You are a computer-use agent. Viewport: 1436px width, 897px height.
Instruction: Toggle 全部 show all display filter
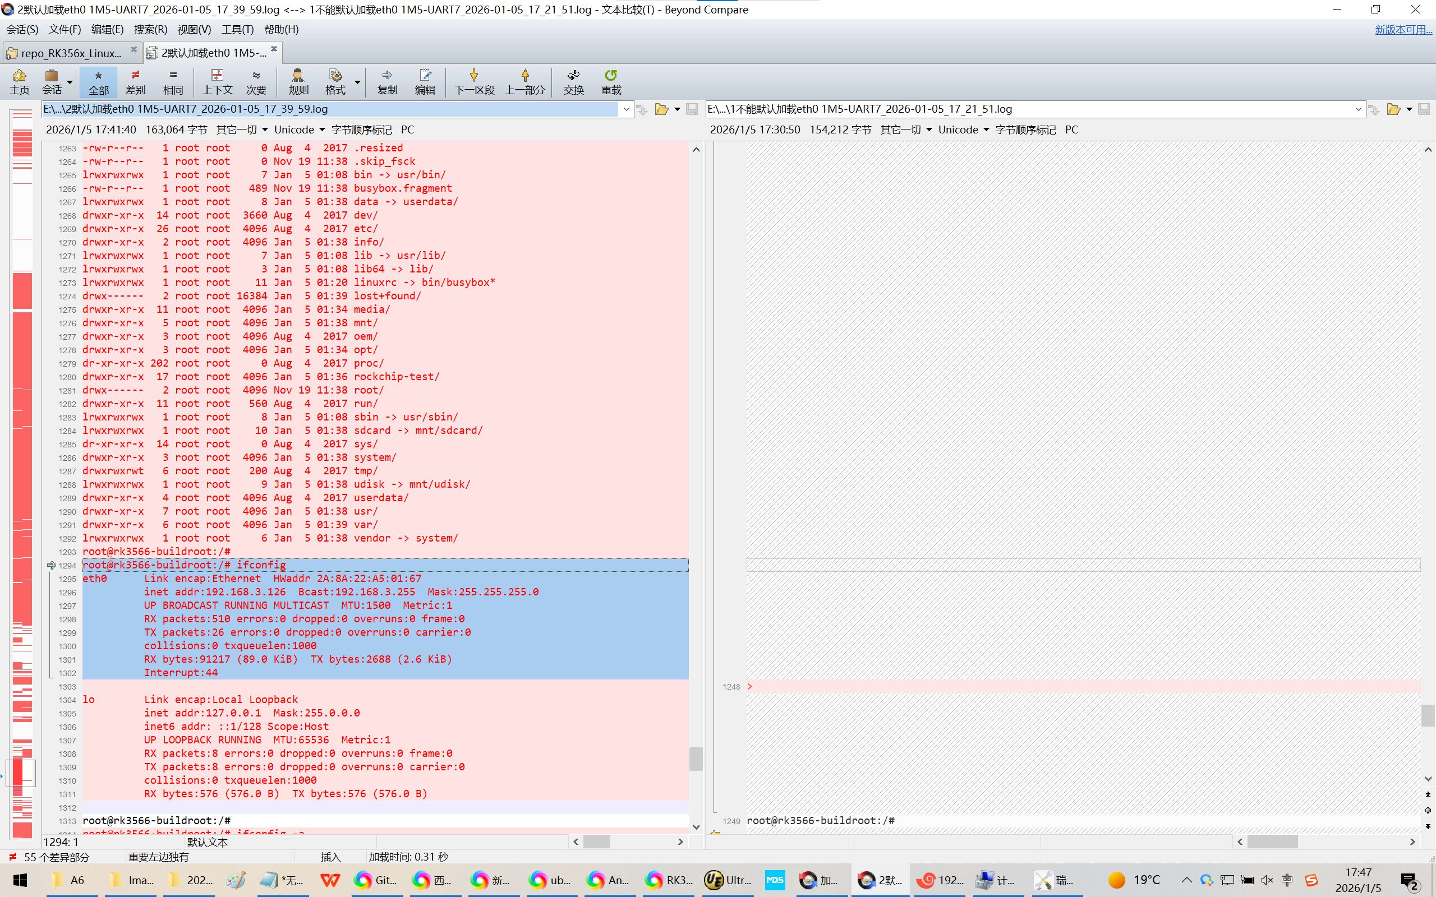(x=99, y=81)
